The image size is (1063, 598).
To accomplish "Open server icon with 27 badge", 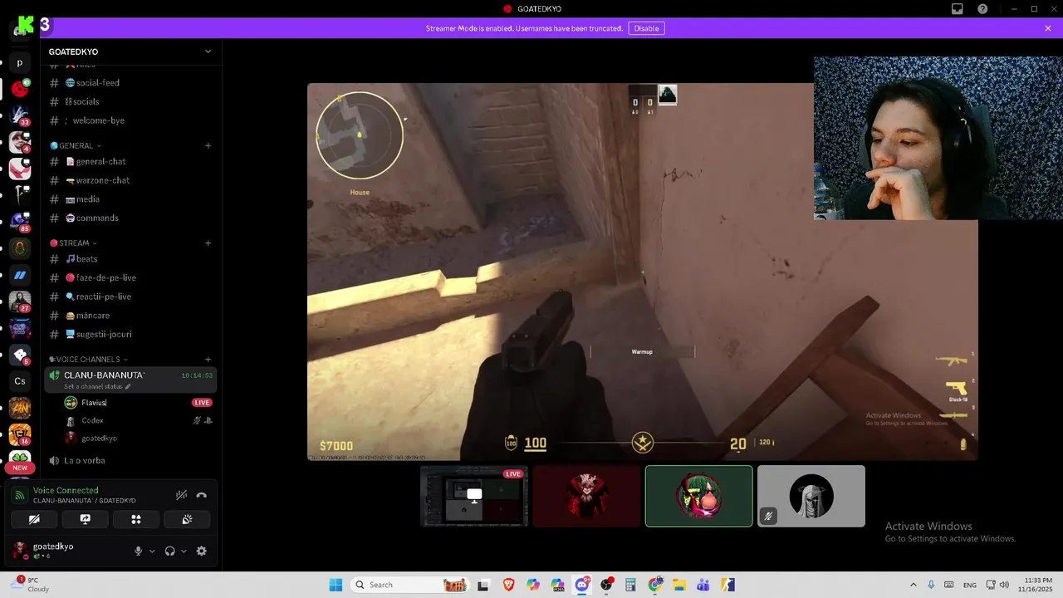I will (20, 301).
